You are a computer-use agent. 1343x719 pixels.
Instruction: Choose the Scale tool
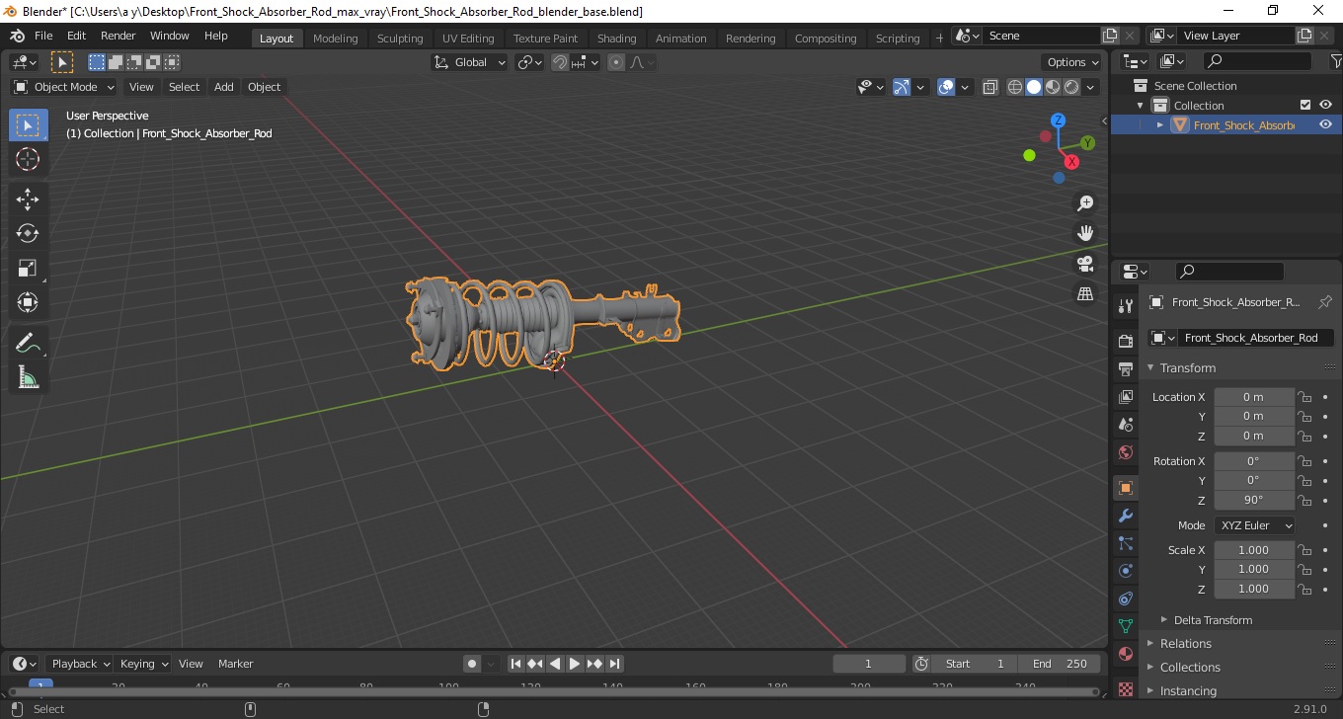[x=28, y=268]
